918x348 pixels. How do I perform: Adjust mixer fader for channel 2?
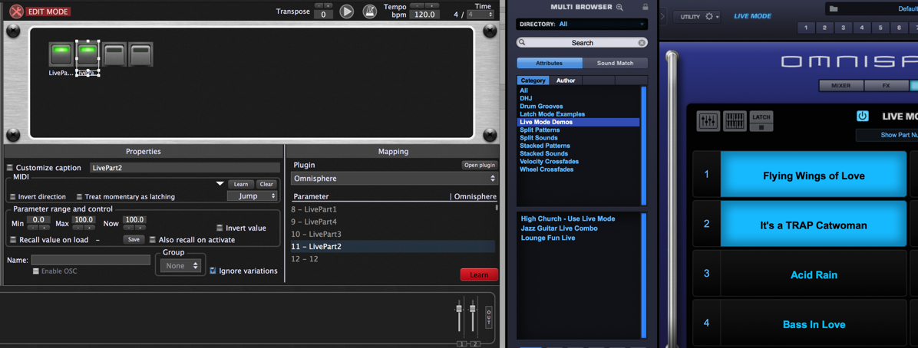473,309
